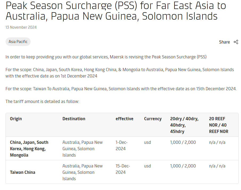This screenshot has height=190, width=241.
Task: Click the Taiwan row's n/a / n/a cell
Action: point(217,166)
